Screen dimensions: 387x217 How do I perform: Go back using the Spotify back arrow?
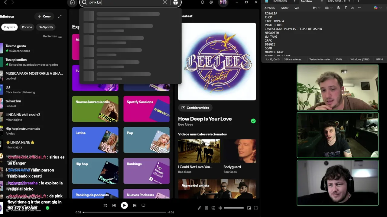pyautogui.click(x=5, y=2)
